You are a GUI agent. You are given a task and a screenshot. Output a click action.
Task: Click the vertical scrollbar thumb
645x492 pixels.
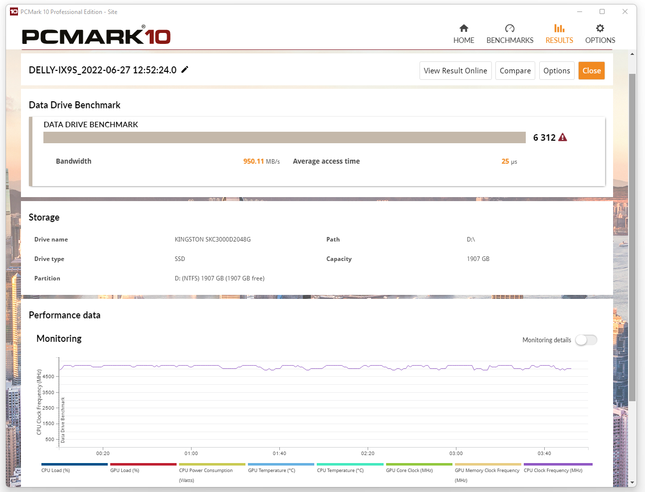[x=633, y=237]
